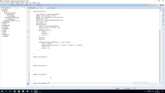Click the Quick Access search field
This screenshot has width=165, height=93.
coord(152,5)
